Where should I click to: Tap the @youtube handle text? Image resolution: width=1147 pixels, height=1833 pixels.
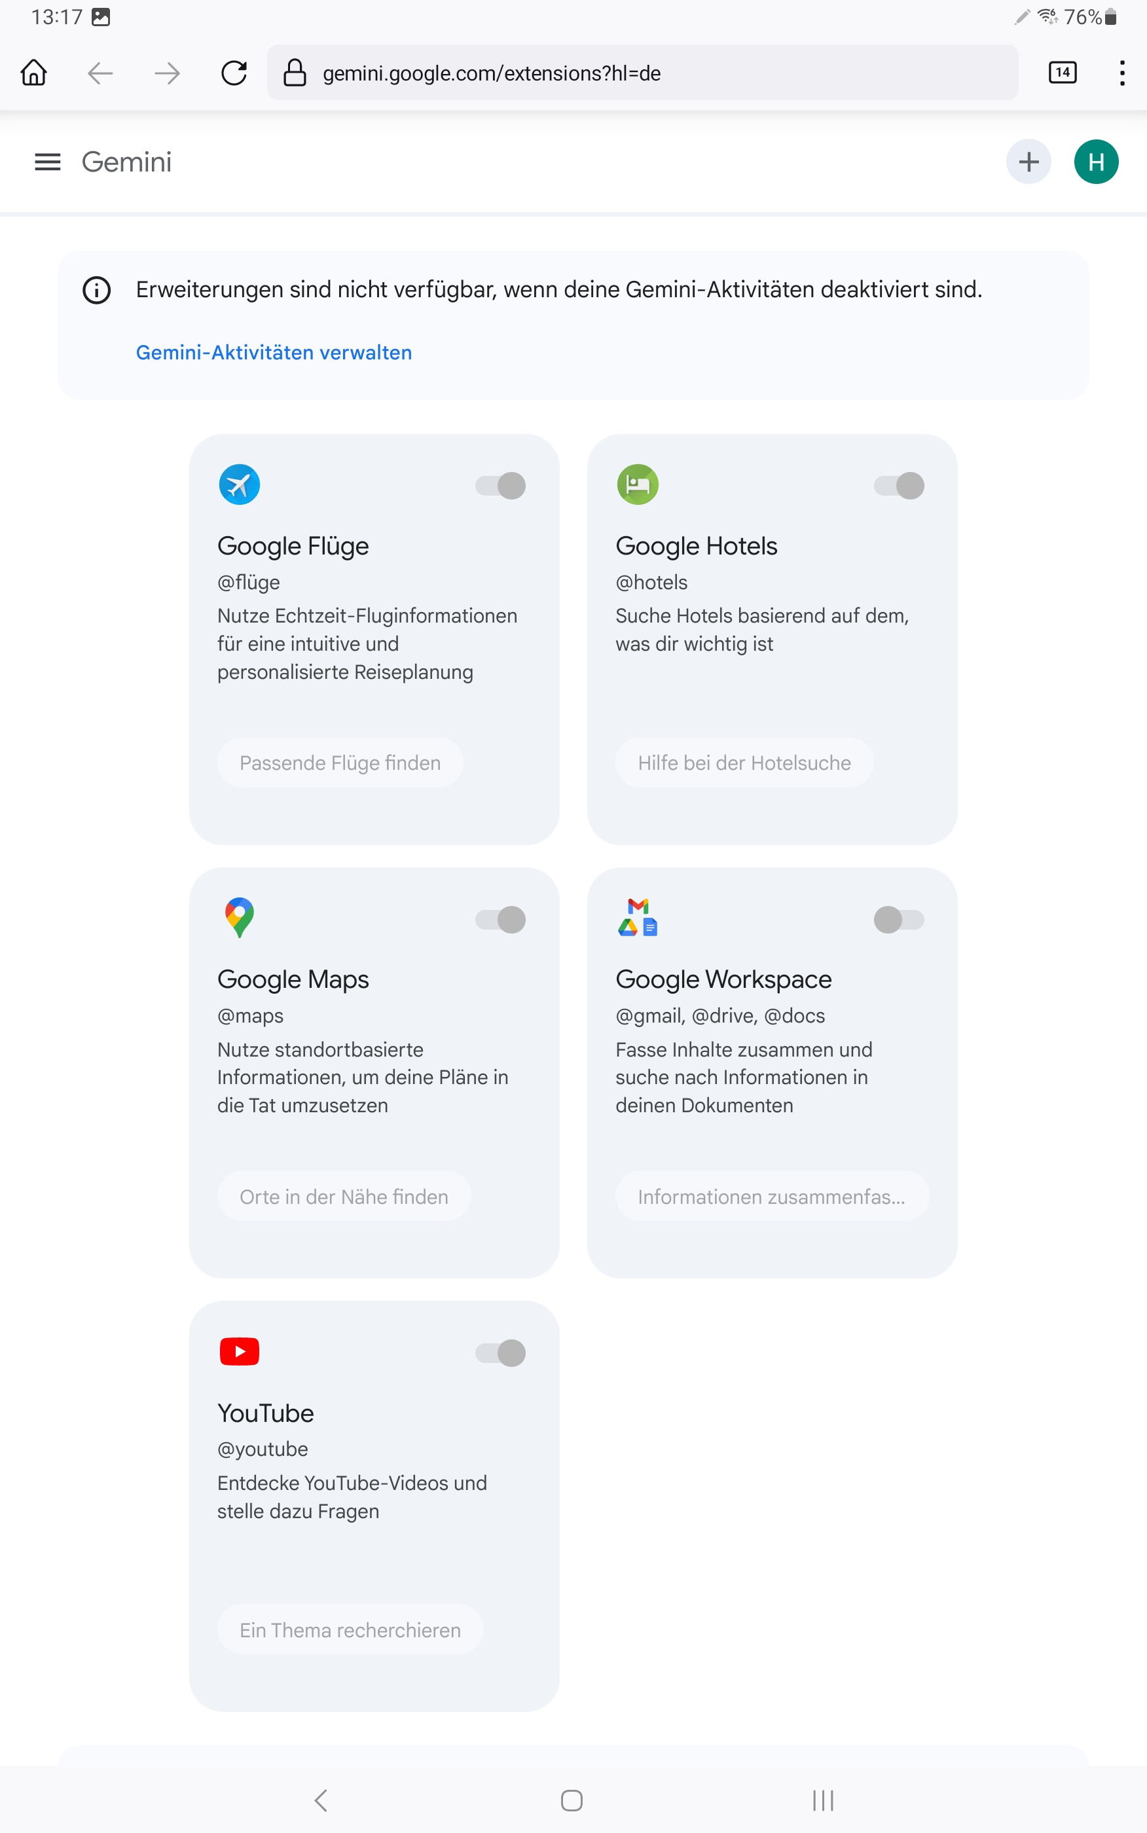pyautogui.click(x=263, y=1449)
